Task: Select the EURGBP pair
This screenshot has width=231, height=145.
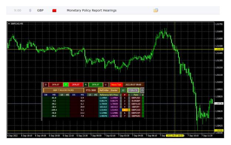Action: (x=136, y=101)
